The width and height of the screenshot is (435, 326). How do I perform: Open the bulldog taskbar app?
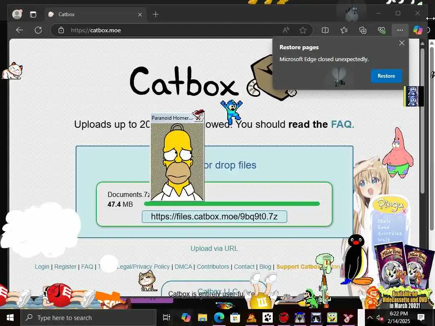(x=299, y=318)
